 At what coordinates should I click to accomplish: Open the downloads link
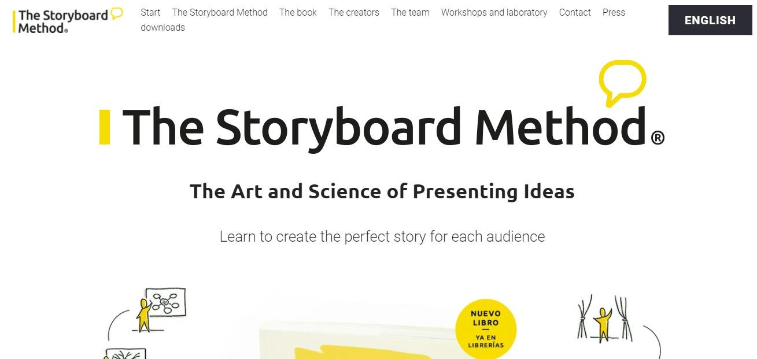pyautogui.click(x=163, y=27)
